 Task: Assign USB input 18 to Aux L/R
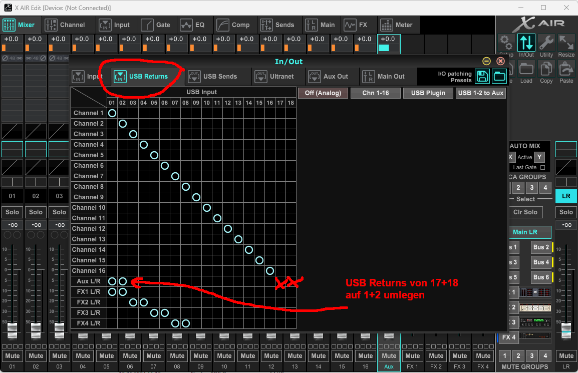point(291,281)
